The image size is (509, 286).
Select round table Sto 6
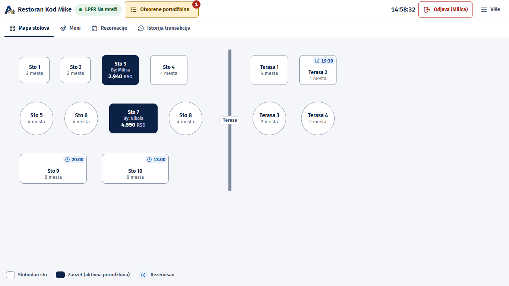81,118
